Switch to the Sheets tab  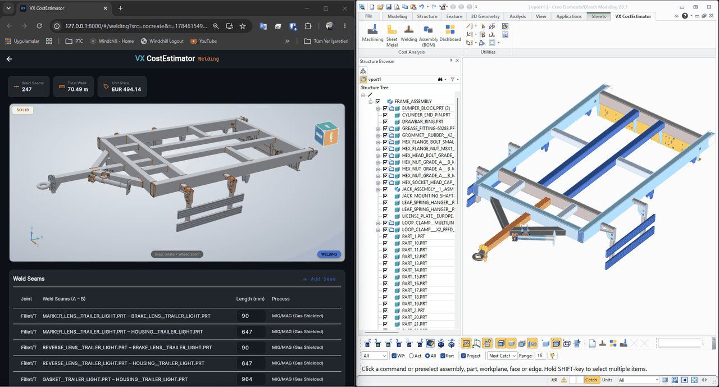click(x=599, y=16)
